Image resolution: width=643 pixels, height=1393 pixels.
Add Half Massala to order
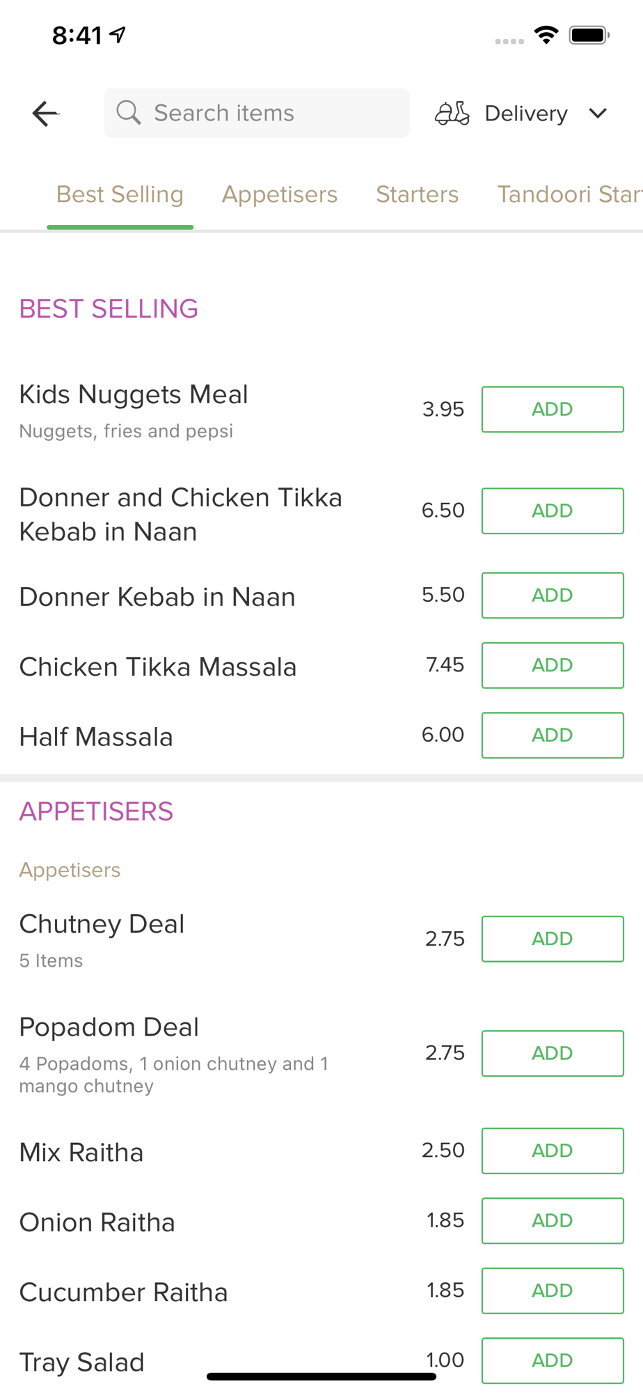click(553, 736)
